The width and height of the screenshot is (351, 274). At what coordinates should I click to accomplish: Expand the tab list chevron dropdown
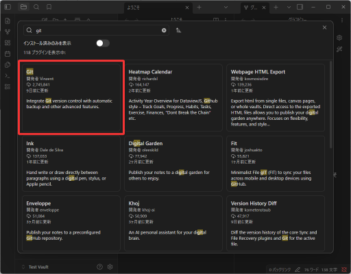pyautogui.click(x=226, y=8)
